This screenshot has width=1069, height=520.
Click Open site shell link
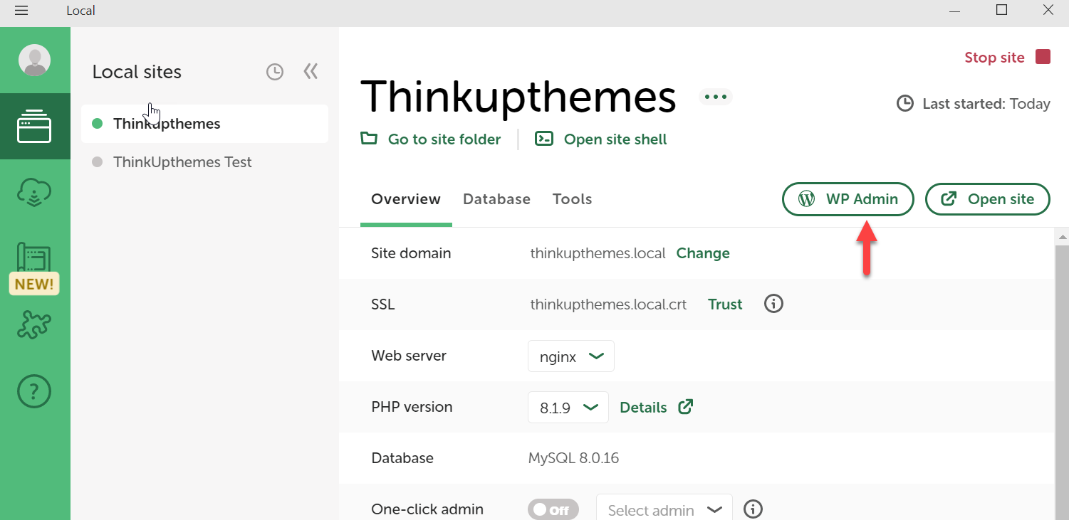point(601,139)
